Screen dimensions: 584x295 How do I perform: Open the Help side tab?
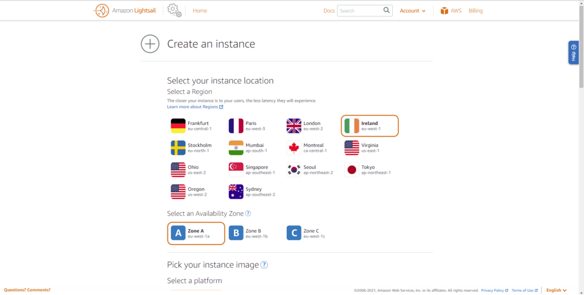point(573,52)
